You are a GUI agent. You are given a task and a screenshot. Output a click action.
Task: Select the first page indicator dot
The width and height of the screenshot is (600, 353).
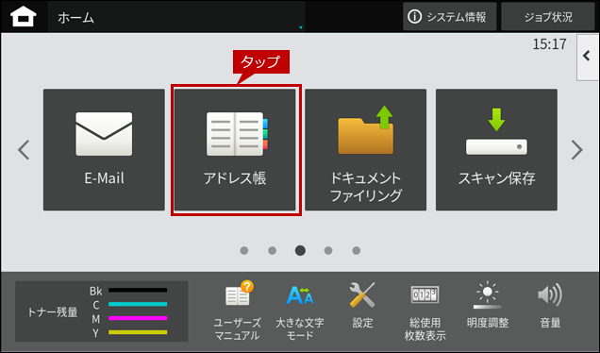pyautogui.click(x=244, y=250)
